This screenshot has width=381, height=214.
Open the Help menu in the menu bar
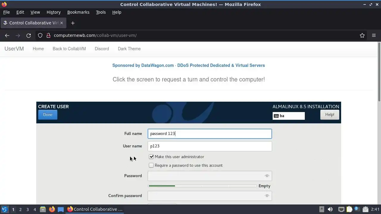[x=117, y=12]
